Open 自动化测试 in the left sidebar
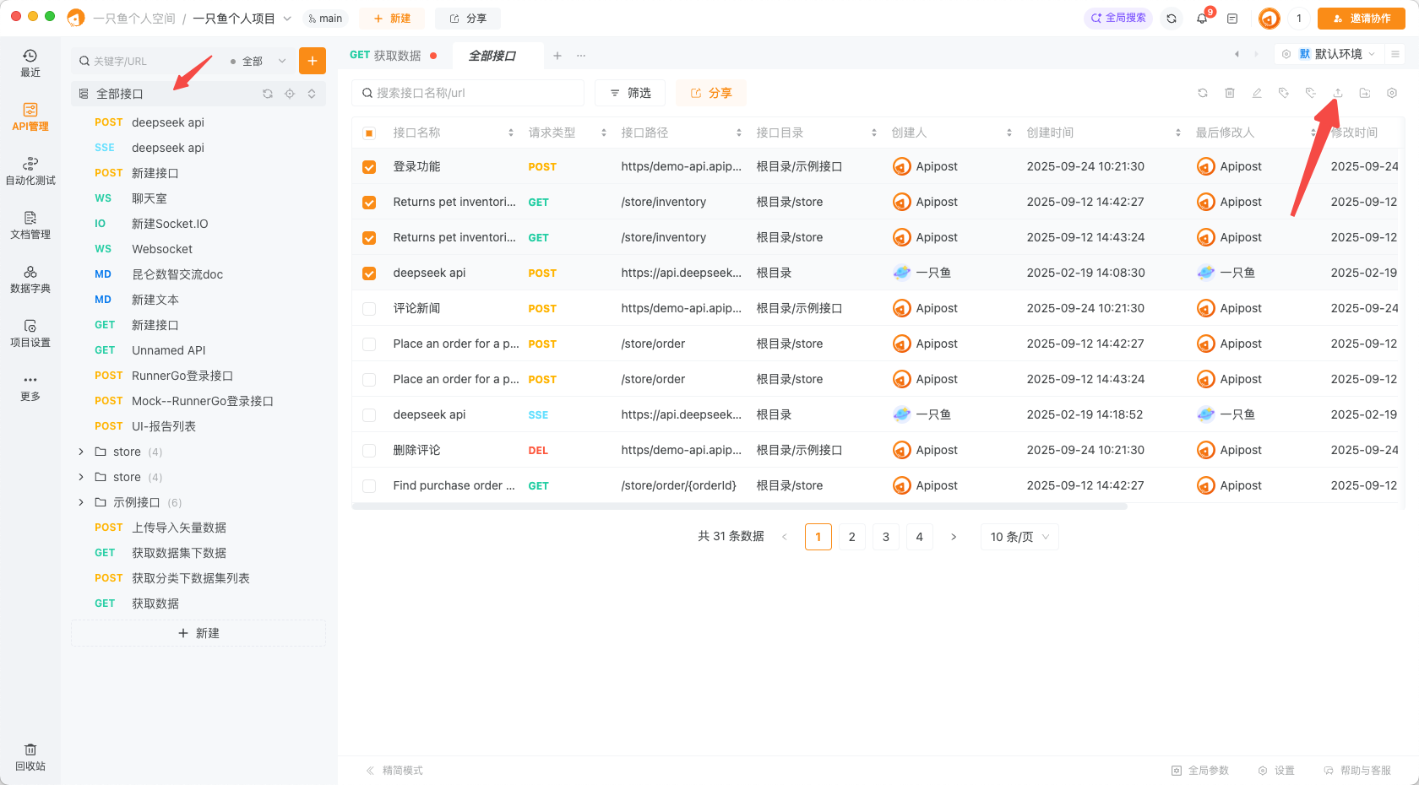 [x=30, y=171]
